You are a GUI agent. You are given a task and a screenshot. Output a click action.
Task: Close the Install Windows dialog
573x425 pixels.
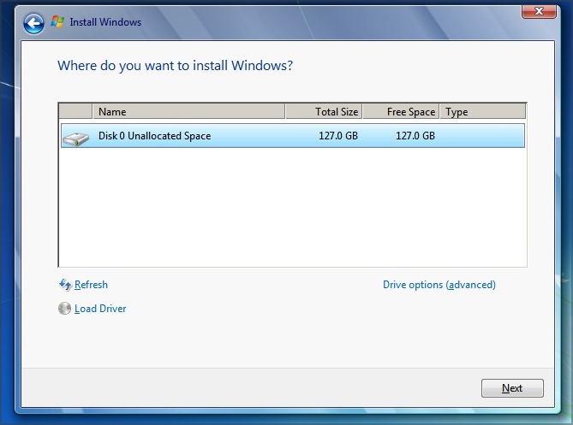point(539,11)
